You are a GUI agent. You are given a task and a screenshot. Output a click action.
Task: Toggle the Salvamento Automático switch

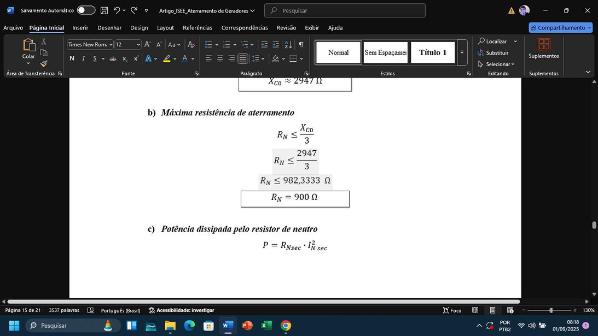[86, 10]
